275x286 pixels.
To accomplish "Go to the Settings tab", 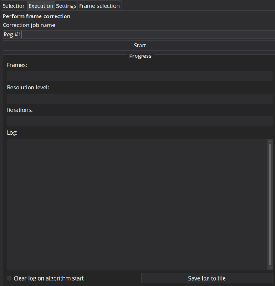I will click(x=66, y=6).
